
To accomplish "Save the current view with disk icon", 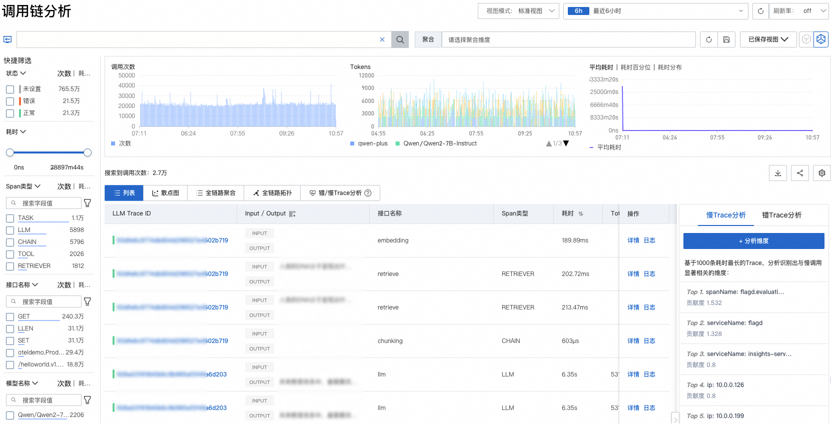I will coord(726,39).
